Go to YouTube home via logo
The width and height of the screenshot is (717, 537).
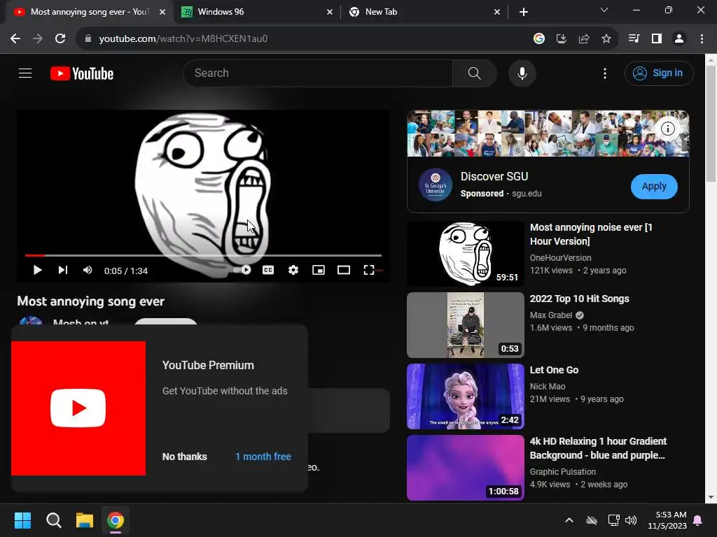click(x=82, y=73)
